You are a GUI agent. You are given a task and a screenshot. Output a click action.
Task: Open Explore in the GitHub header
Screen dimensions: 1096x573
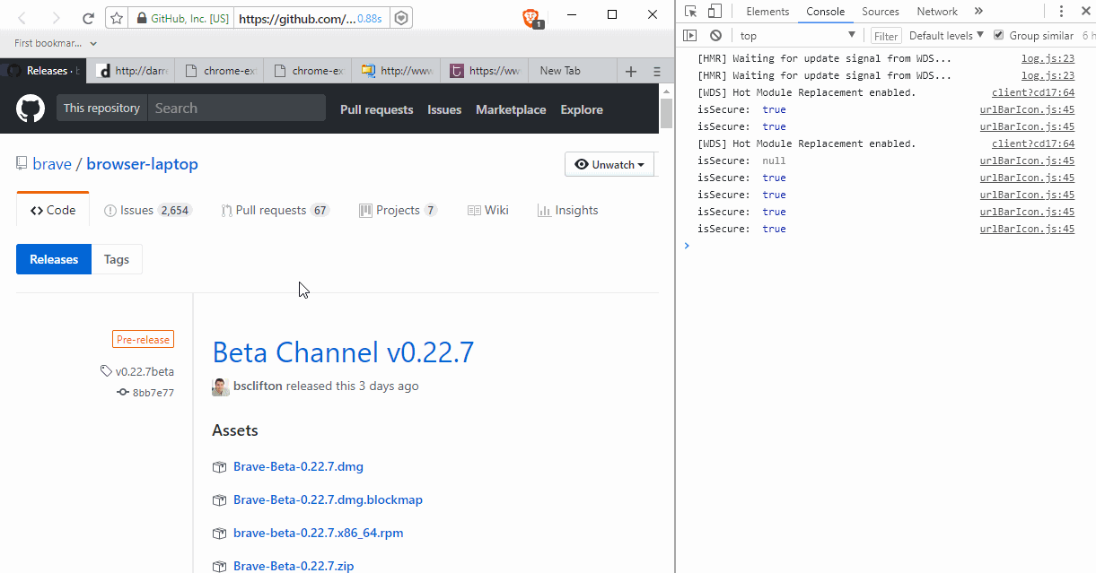(x=582, y=109)
